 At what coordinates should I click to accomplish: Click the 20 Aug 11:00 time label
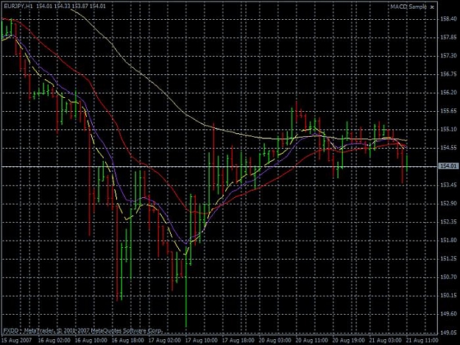pos(312,341)
